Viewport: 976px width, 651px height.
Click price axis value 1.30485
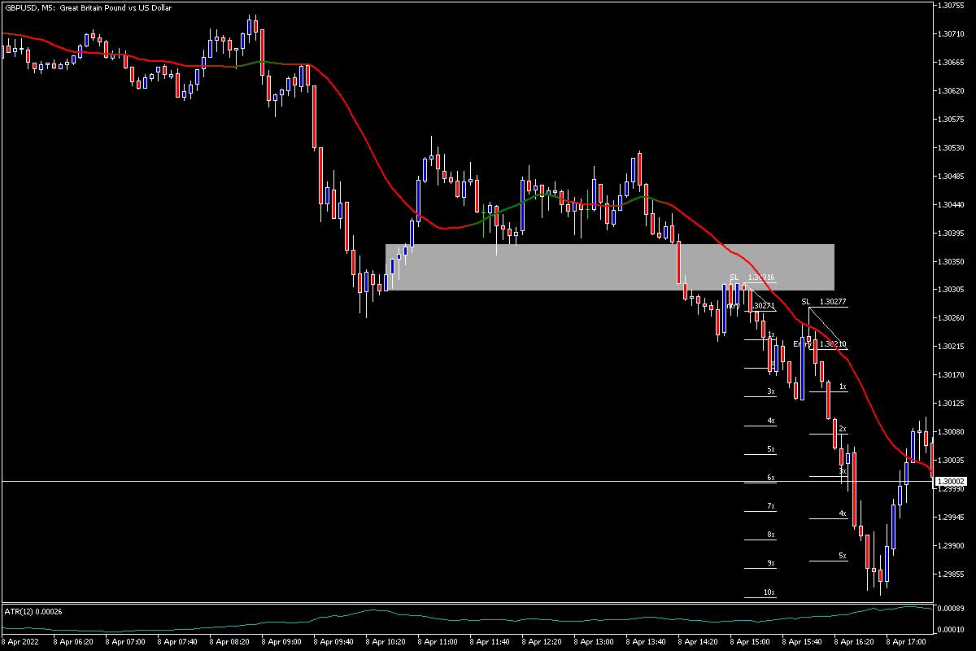click(950, 176)
